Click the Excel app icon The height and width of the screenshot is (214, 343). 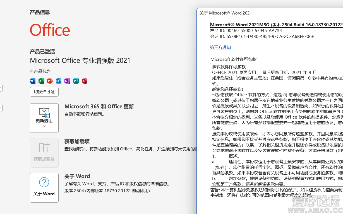coord(41,81)
